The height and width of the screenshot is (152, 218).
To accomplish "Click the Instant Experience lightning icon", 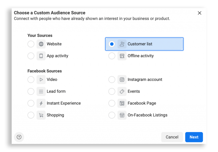I will (x=41, y=103).
